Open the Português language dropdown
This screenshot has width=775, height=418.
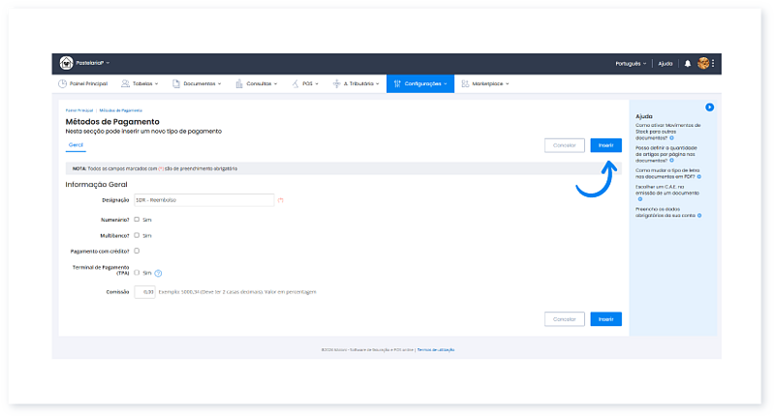[632, 63]
